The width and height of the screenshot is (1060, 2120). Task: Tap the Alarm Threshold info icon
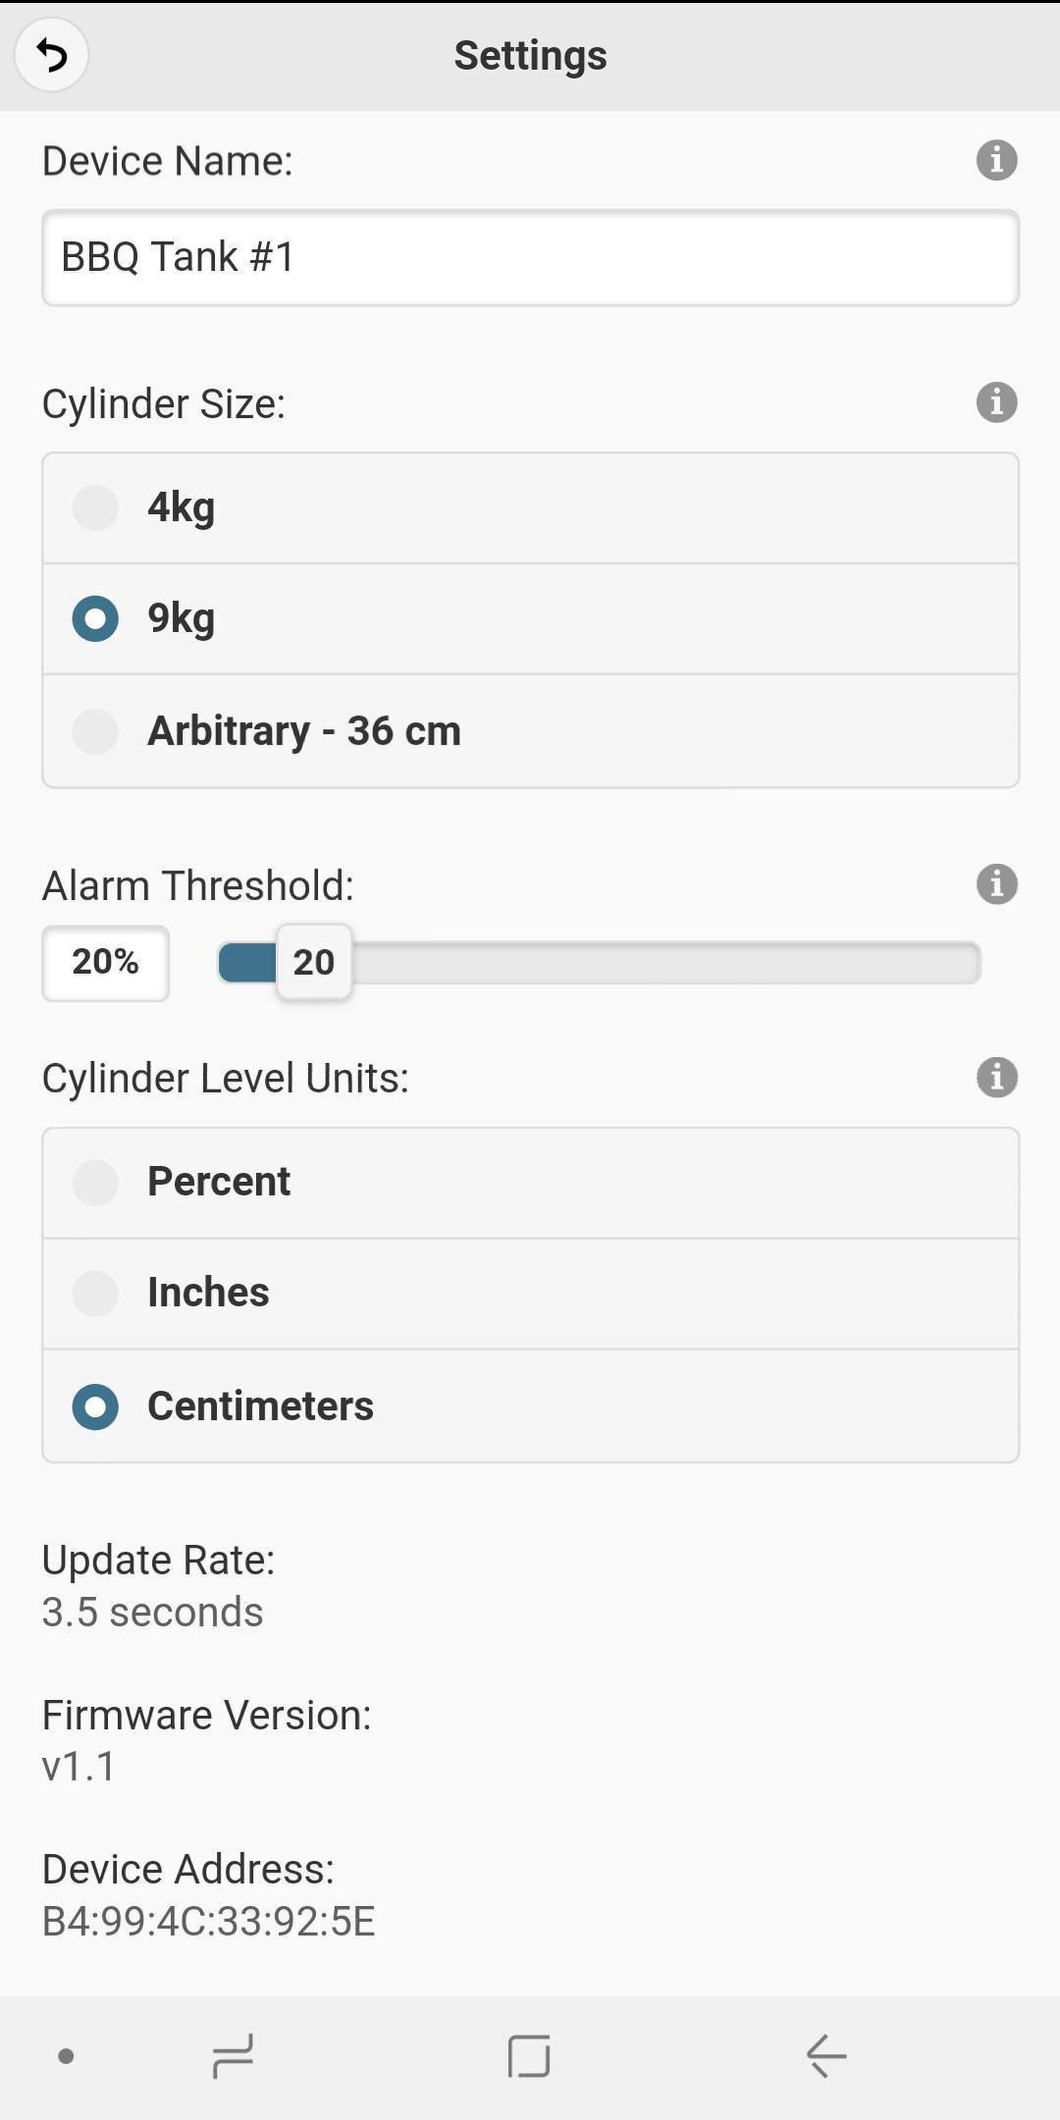click(996, 884)
